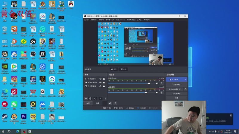Unlock the 显示器采集 source lock
The height and width of the screenshot is (134, 239).
(104, 86)
